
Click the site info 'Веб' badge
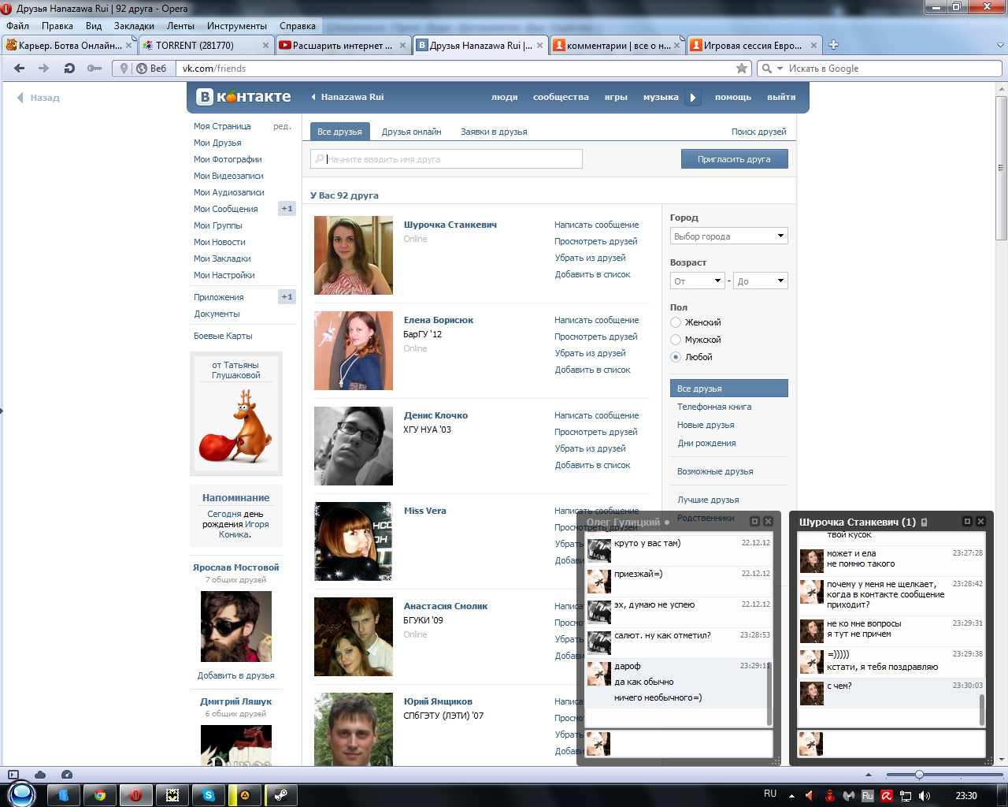coord(151,69)
